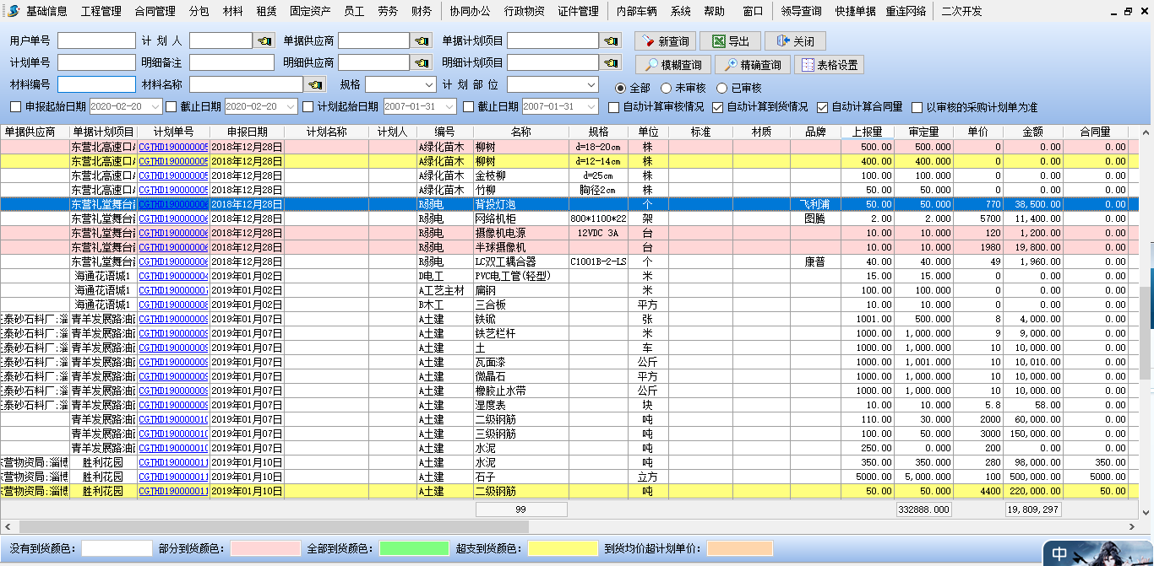This screenshot has height=566, width=1154.
Task: Run a fuzzy search with 模糊查询
Action: pyautogui.click(x=672, y=65)
